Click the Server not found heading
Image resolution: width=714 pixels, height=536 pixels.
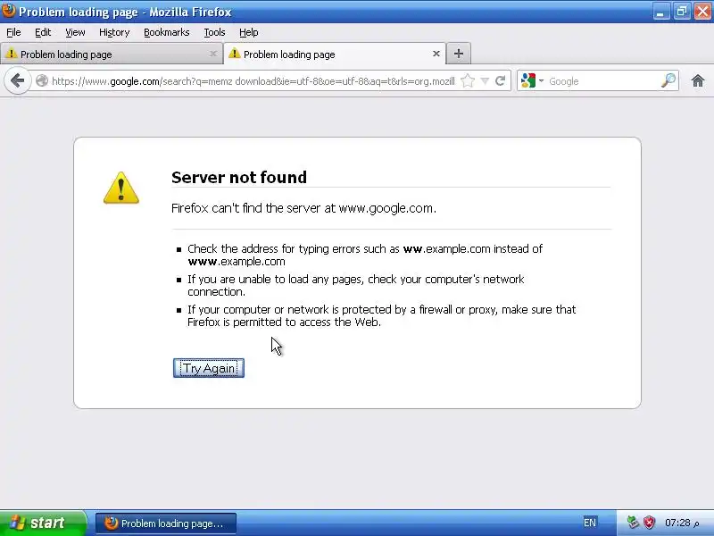(239, 177)
